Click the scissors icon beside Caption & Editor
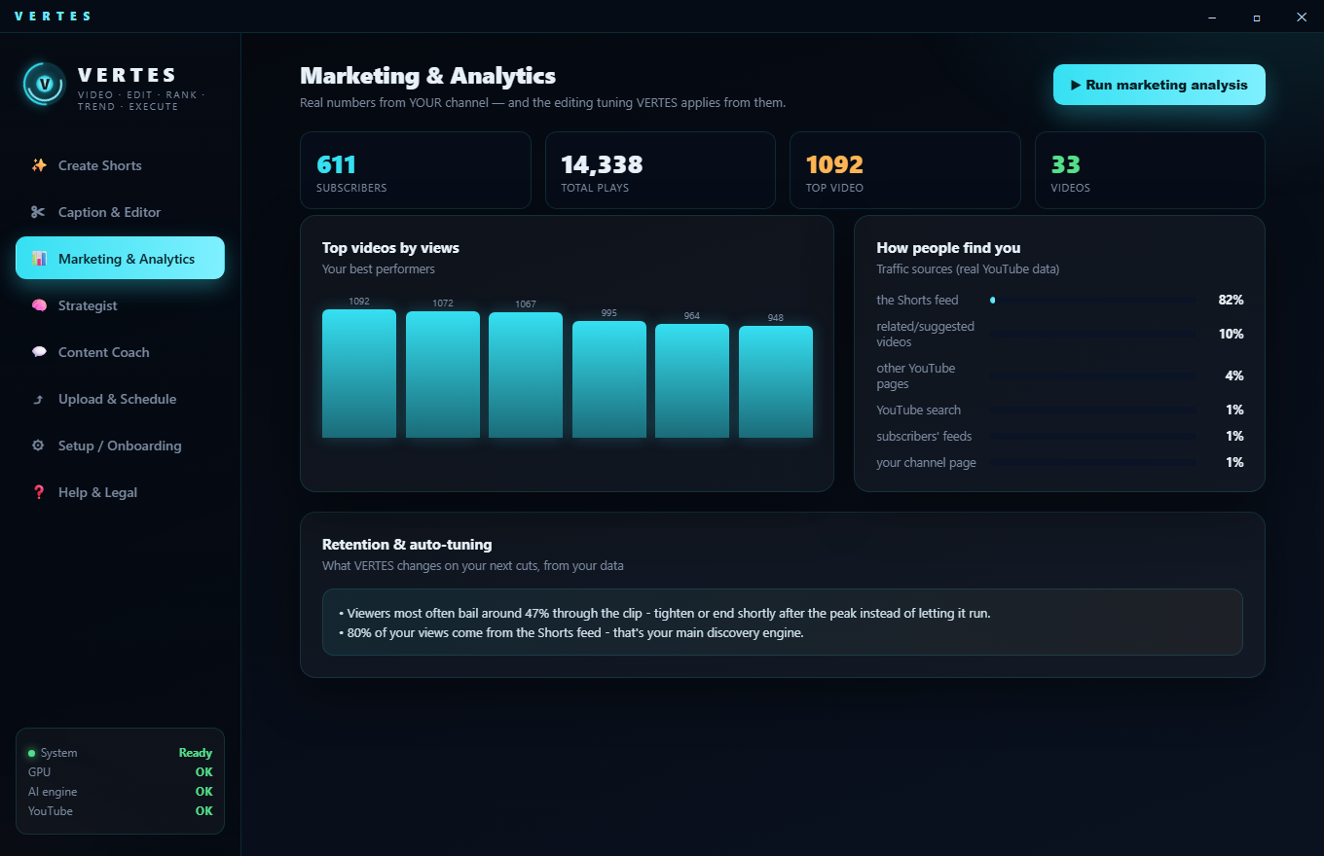This screenshot has width=1324, height=856. (x=39, y=212)
